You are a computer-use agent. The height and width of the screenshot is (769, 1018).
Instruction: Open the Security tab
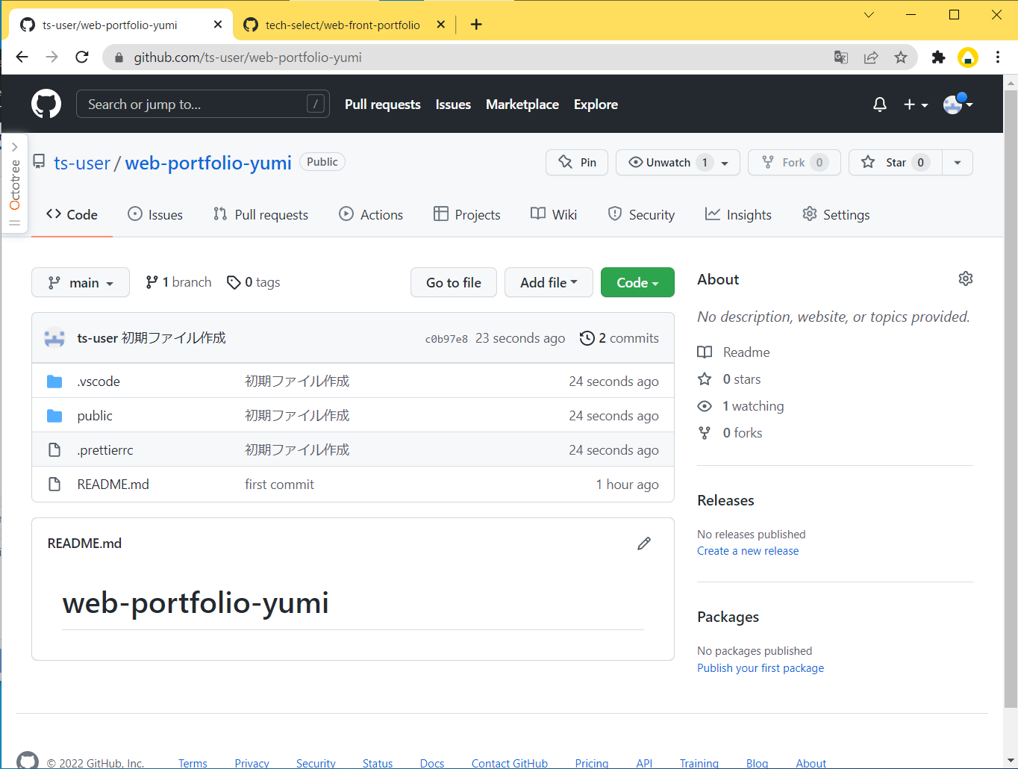(x=641, y=215)
